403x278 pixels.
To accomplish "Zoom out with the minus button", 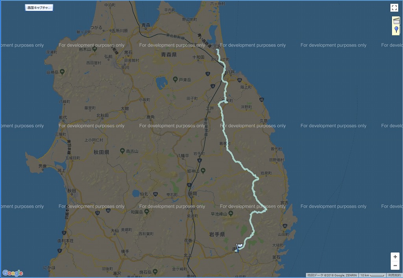I will point(395,265).
